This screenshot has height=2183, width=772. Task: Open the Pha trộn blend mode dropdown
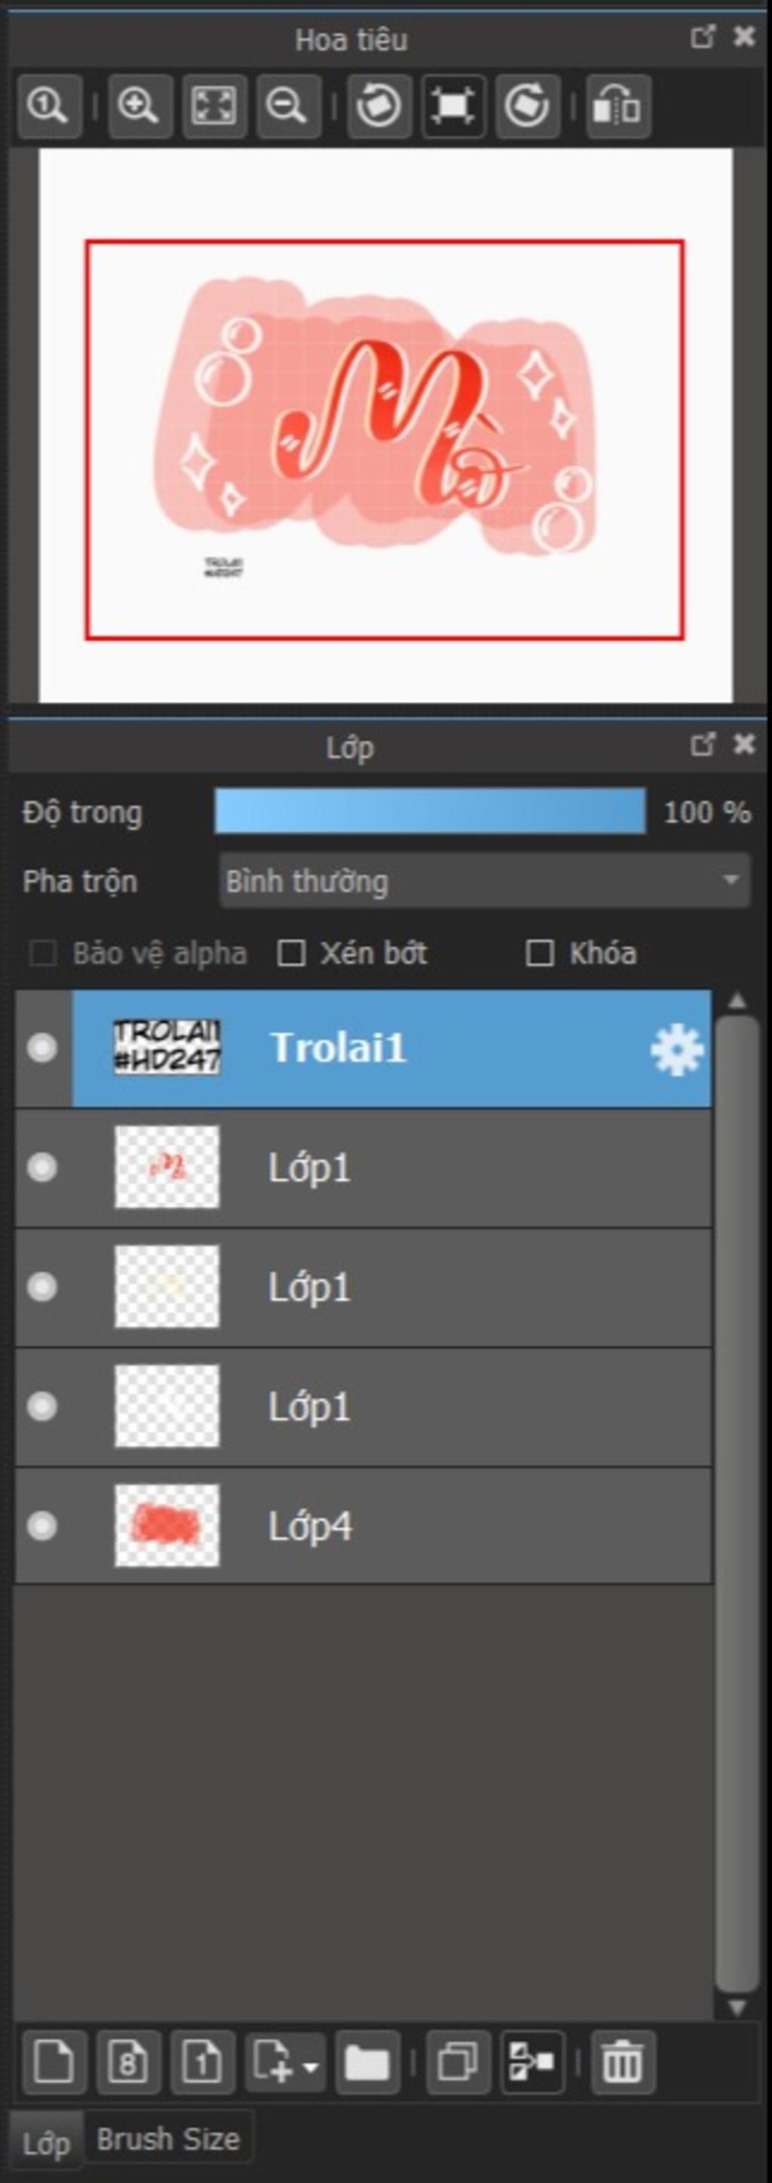[x=485, y=881]
